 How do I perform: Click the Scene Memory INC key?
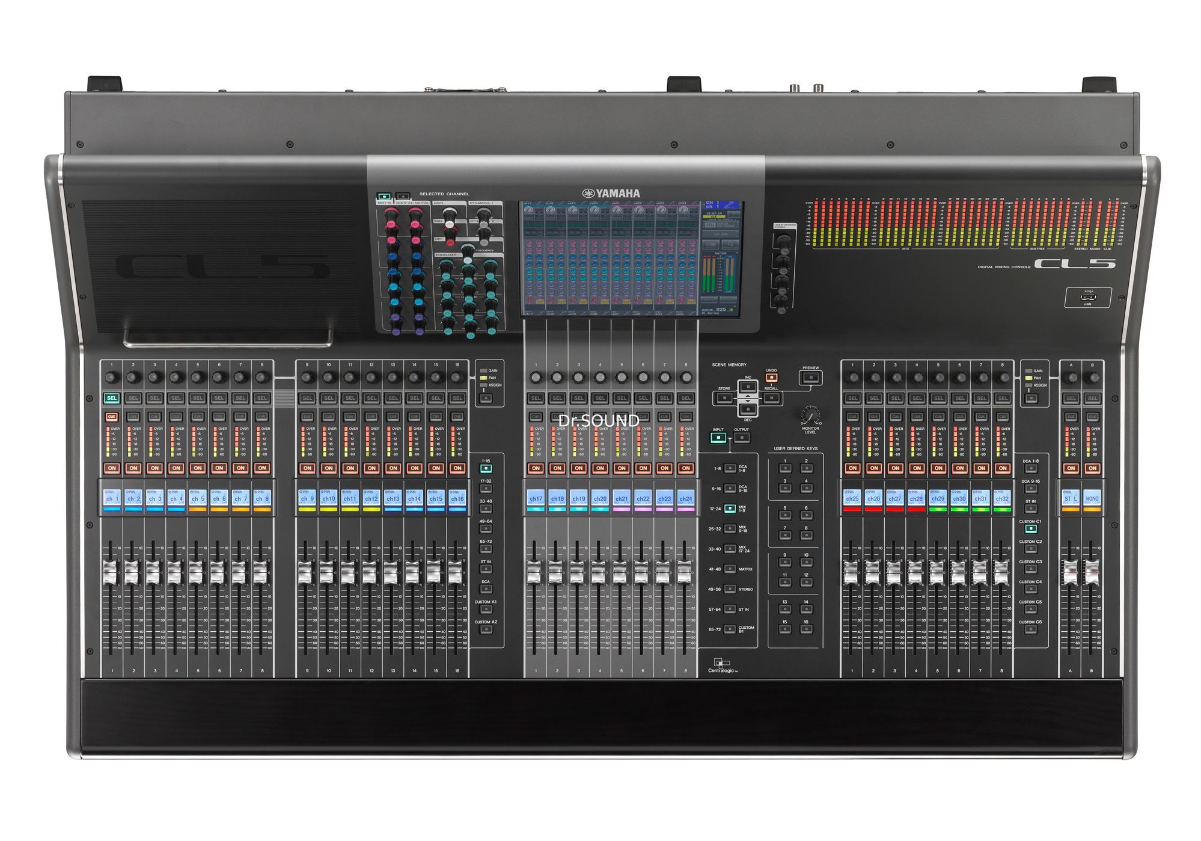coord(748,386)
